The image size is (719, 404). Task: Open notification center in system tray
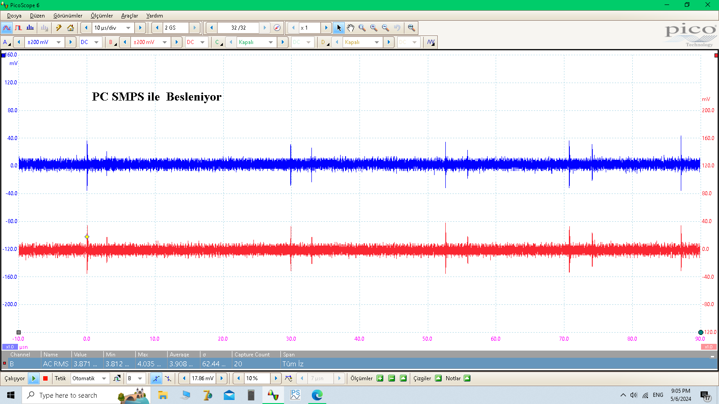click(705, 395)
